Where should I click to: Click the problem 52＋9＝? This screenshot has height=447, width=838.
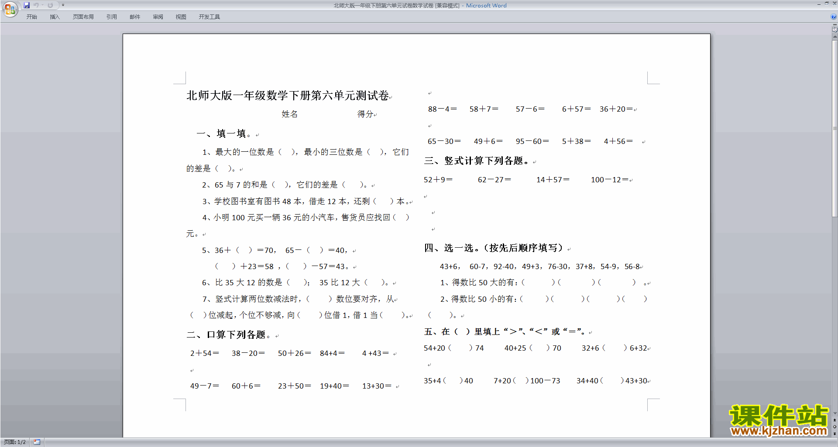click(x=438, y=180)
